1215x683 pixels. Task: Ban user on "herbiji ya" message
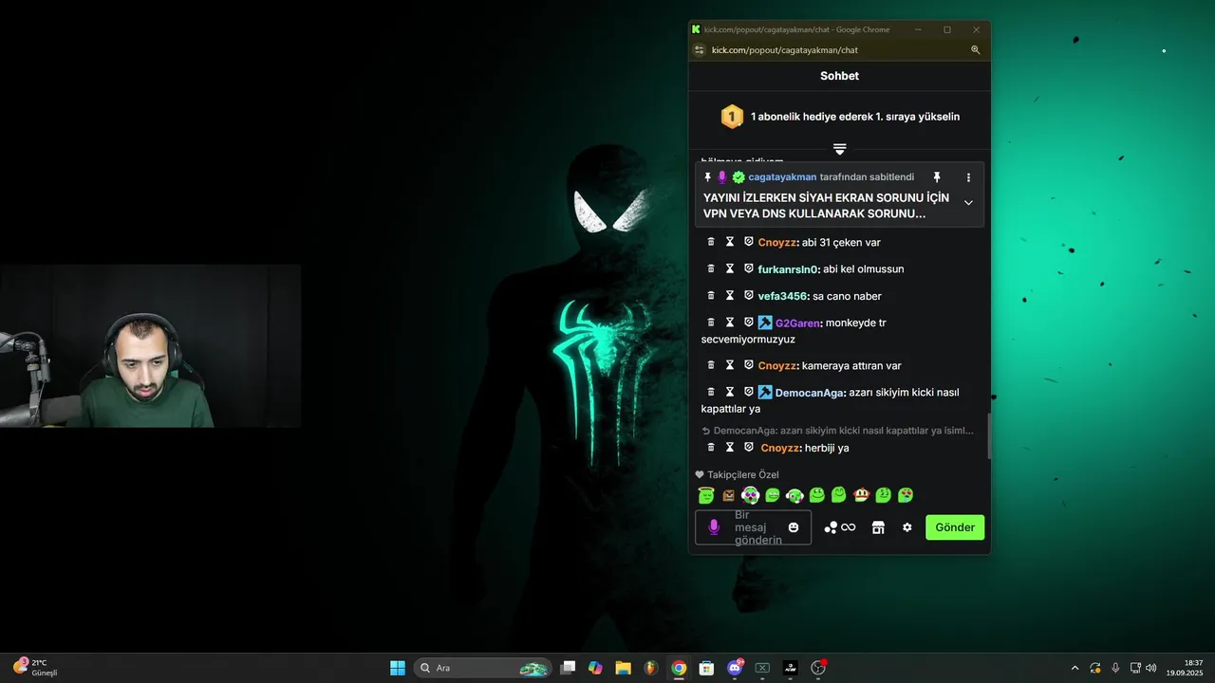coord(748,447)
